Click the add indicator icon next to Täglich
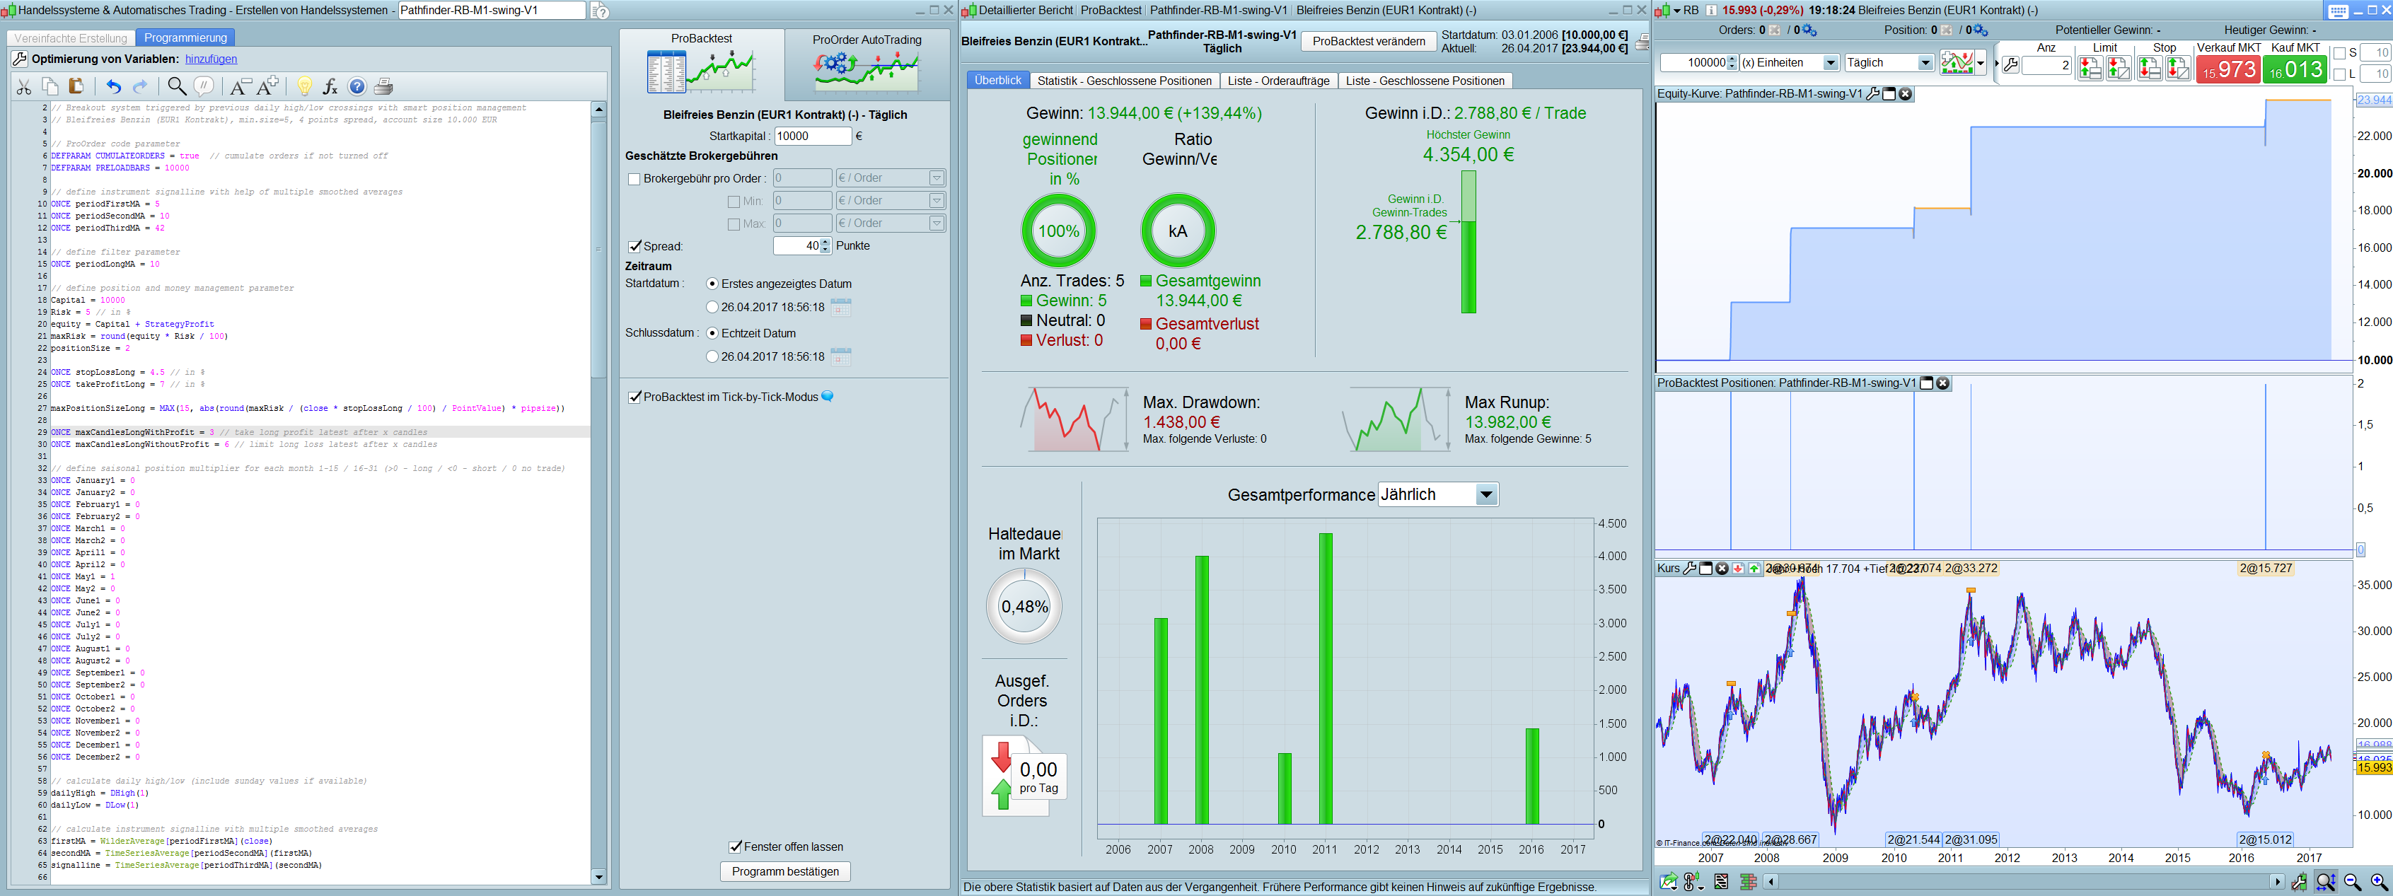This screenshot has height=896, width=2393. coord(1957,62)
